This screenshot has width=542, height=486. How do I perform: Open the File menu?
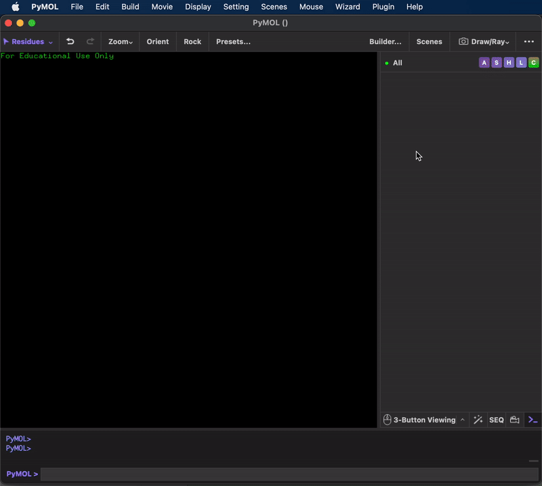point(77,7)
